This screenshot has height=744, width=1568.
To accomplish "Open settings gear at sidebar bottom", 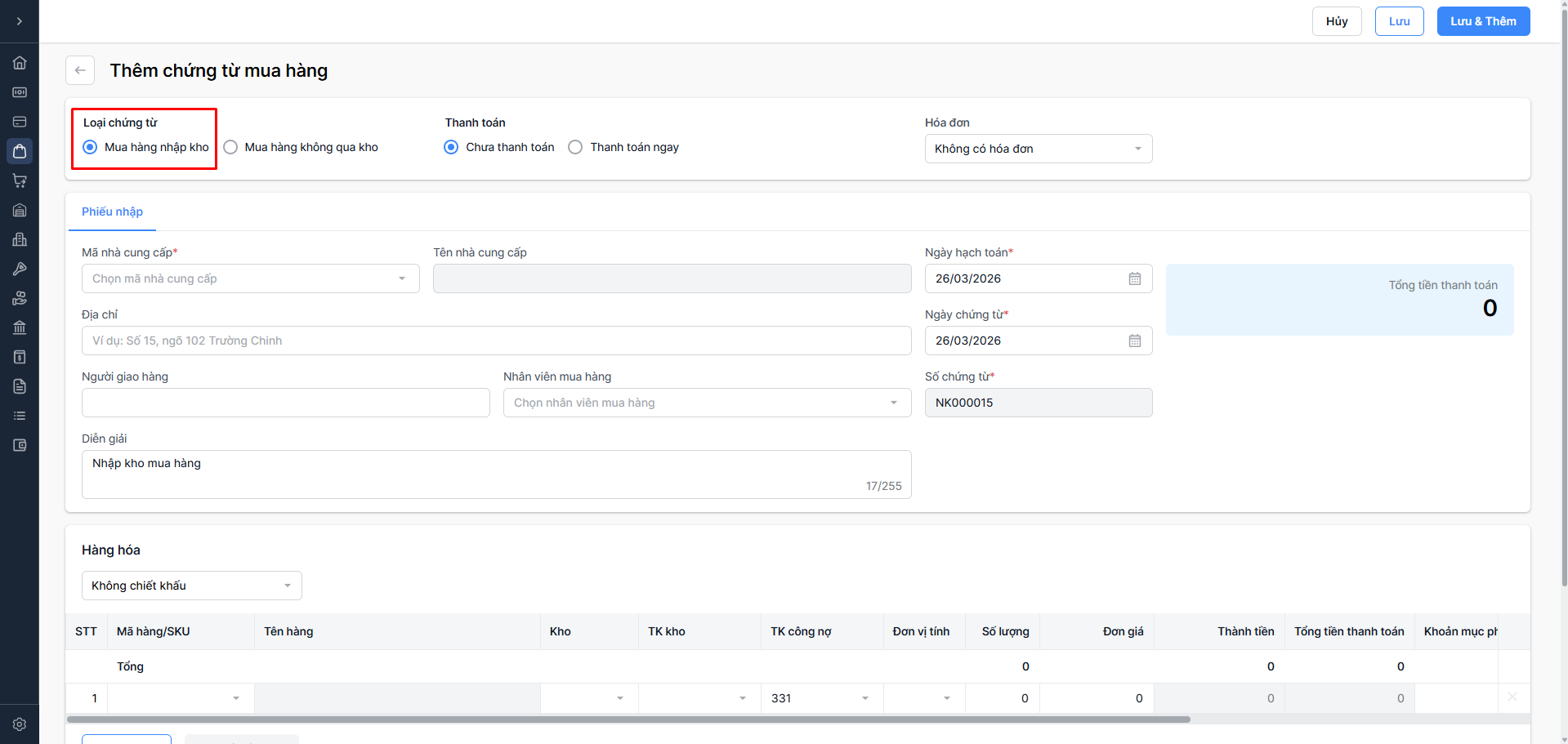I will pyautogui.click(x=20, y=724).
